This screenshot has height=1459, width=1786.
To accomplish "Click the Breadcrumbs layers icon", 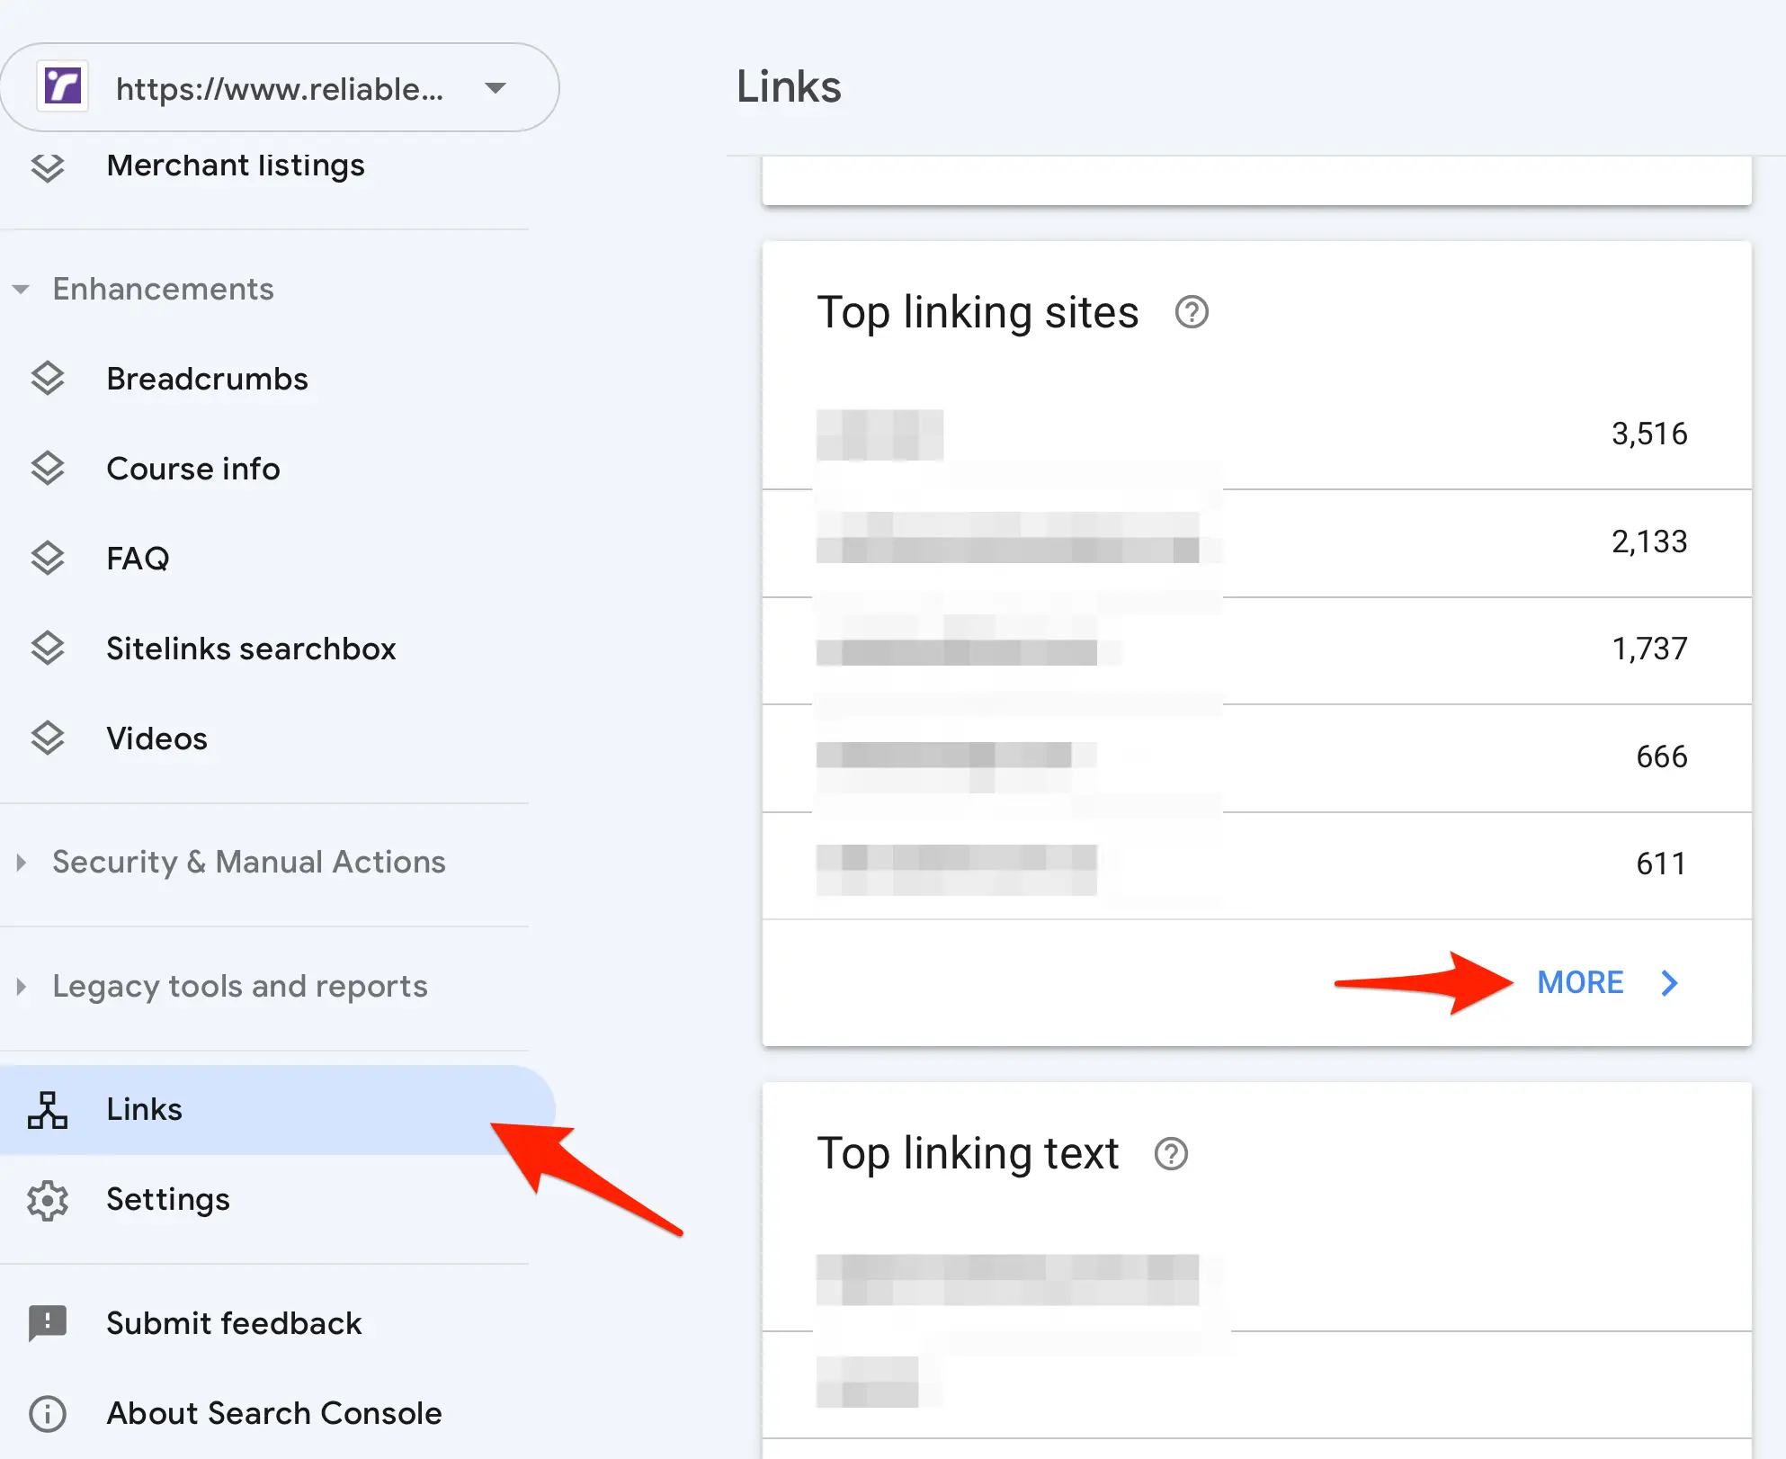I will tap(48, 379).
